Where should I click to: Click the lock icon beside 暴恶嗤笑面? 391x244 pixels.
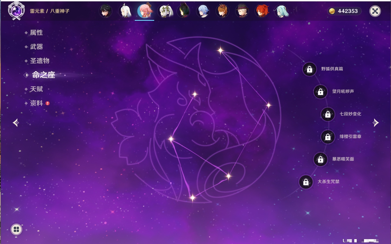[x=321, y=159]
